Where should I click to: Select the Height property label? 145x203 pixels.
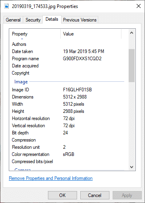click(x=18, y=111)
